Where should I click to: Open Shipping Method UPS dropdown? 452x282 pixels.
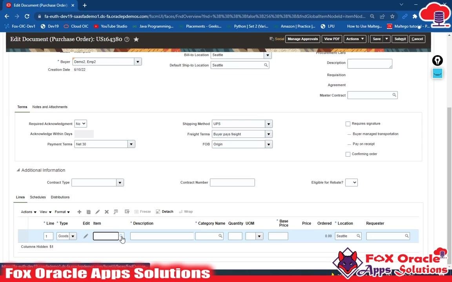269,124
